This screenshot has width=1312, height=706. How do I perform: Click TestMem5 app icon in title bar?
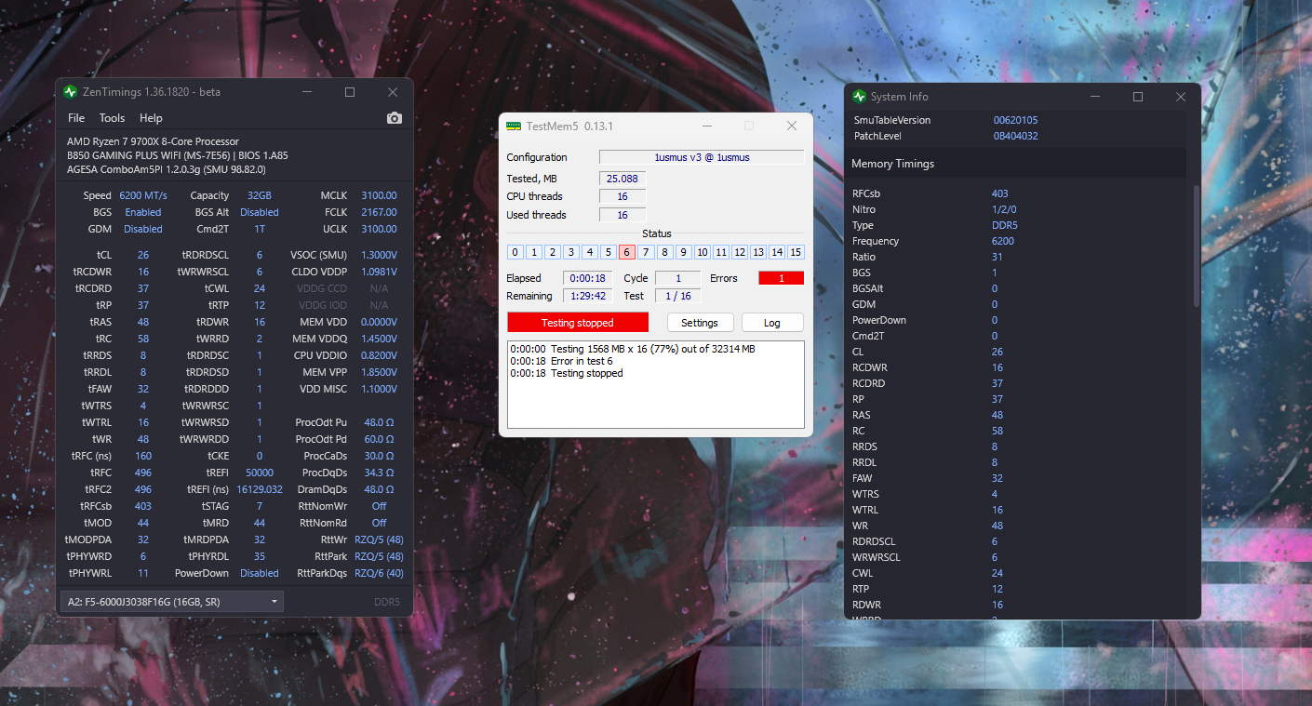tap(514, 126)
